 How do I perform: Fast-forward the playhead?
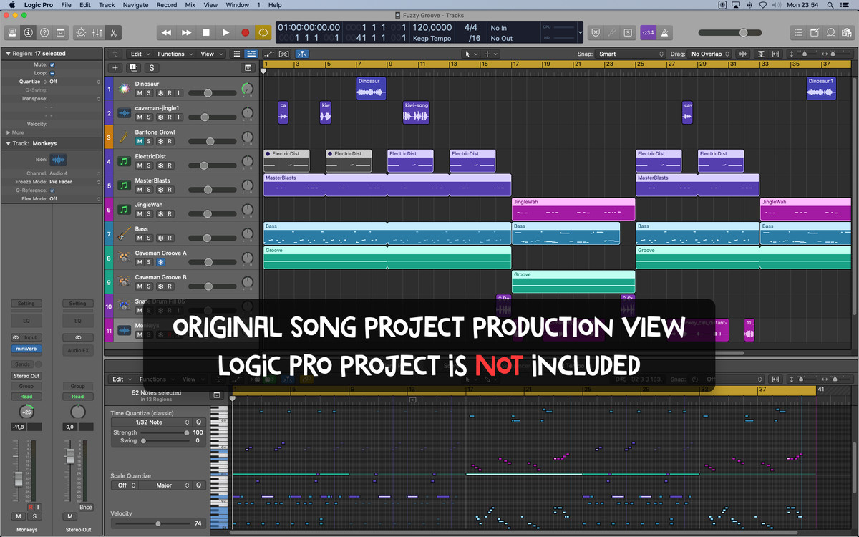click(x=186, y=32)
